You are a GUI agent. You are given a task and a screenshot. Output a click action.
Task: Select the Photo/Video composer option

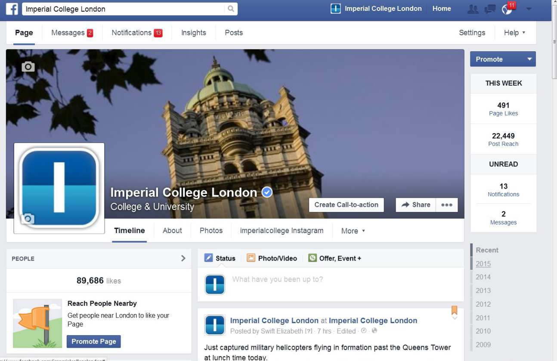coord(272,258)
